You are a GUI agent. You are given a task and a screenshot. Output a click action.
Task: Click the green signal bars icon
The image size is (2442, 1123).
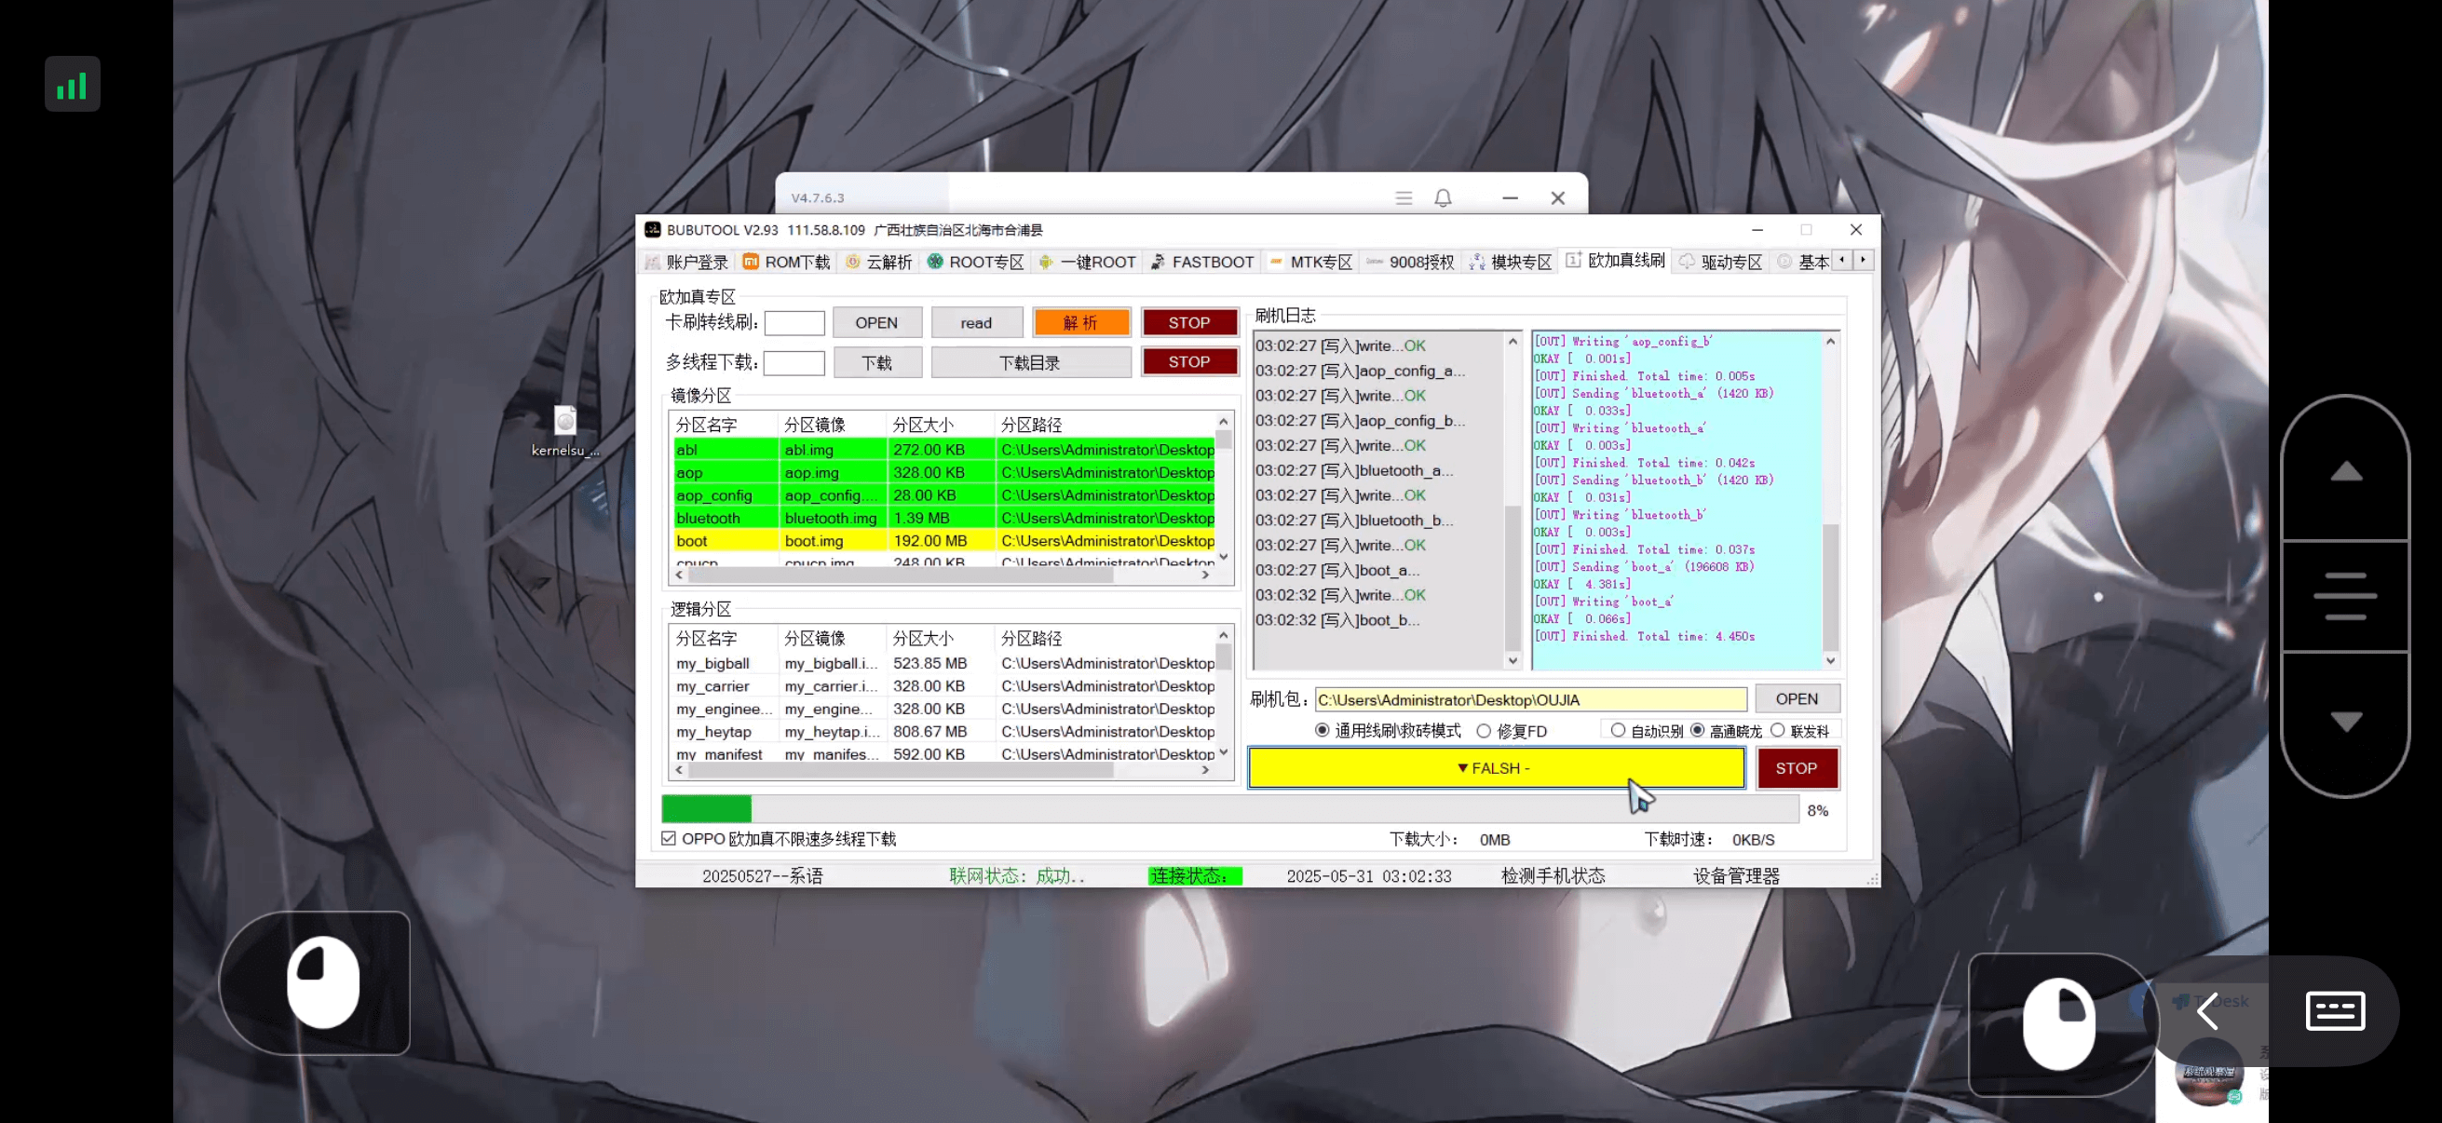[x=72, y=86]
